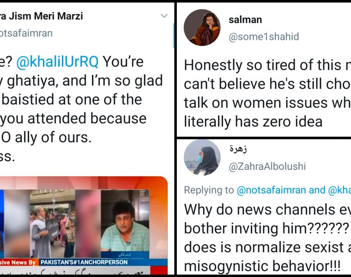This screenshot has height=277, width=351.
Task: Open the Jism Meri Marzi profile name
Action: coord(41,16)
